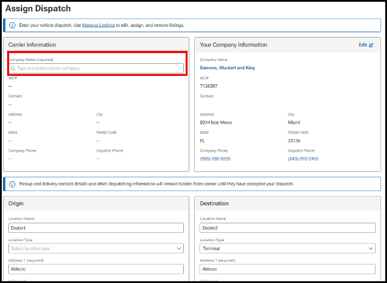Click the info icon in the top banner
The width and height of the screenshot is (387, 283).
click(x=13, y=26)
